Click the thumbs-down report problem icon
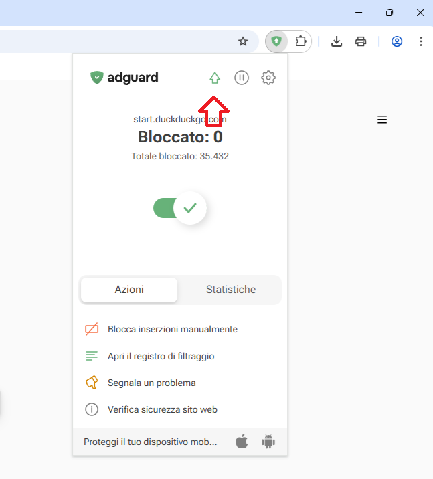The width and height of the screenshot is (433, 479). [92, 383]
